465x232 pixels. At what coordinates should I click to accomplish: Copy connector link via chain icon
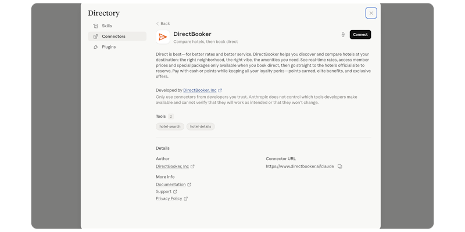[343, 35]
